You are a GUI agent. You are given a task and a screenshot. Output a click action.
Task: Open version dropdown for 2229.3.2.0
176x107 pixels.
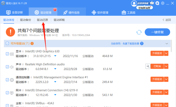[x=55, y=82]
